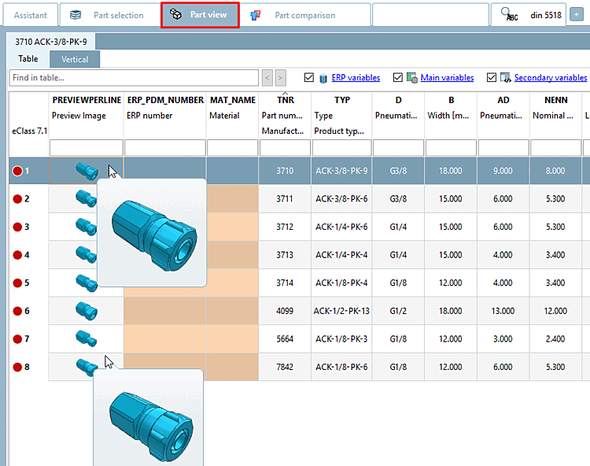Click the preview image thumbnail in row 6
The image size is (590, 466).
[x=87, y=311]
